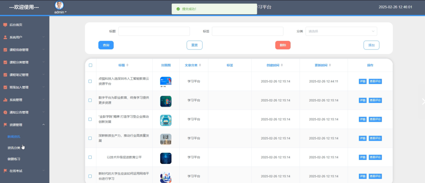This screenshot has height=183, width=425.
Task: Click the header clock 2025-02-26 12:46:01
Action: click(395, 7)
